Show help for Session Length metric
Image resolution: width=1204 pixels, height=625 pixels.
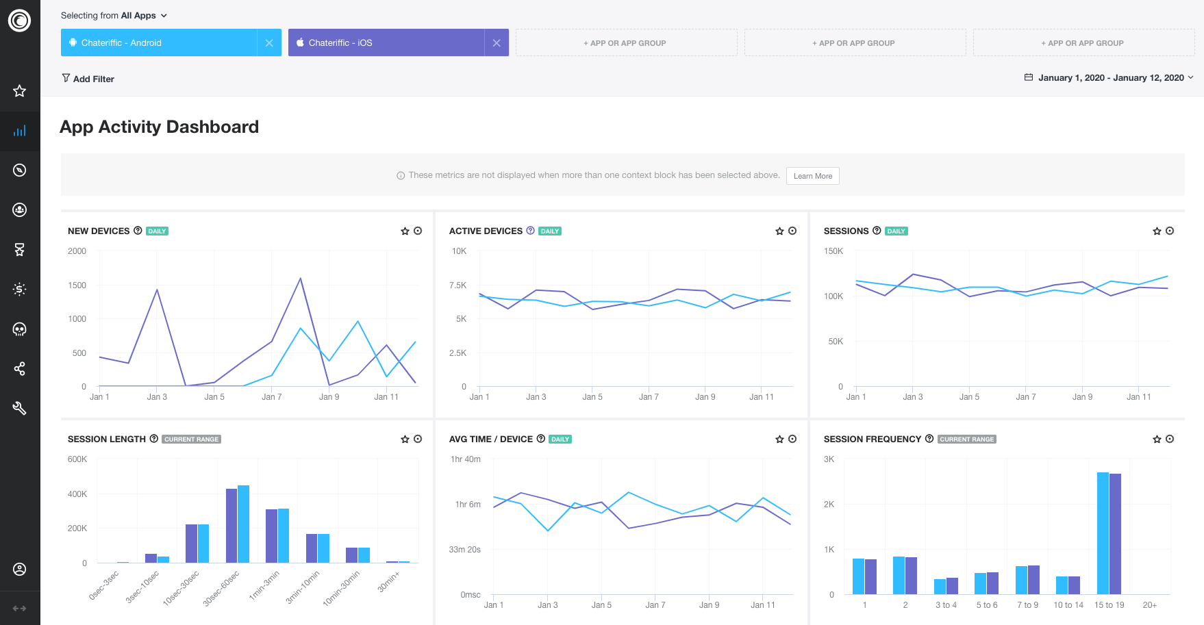(x=153, y=439)
